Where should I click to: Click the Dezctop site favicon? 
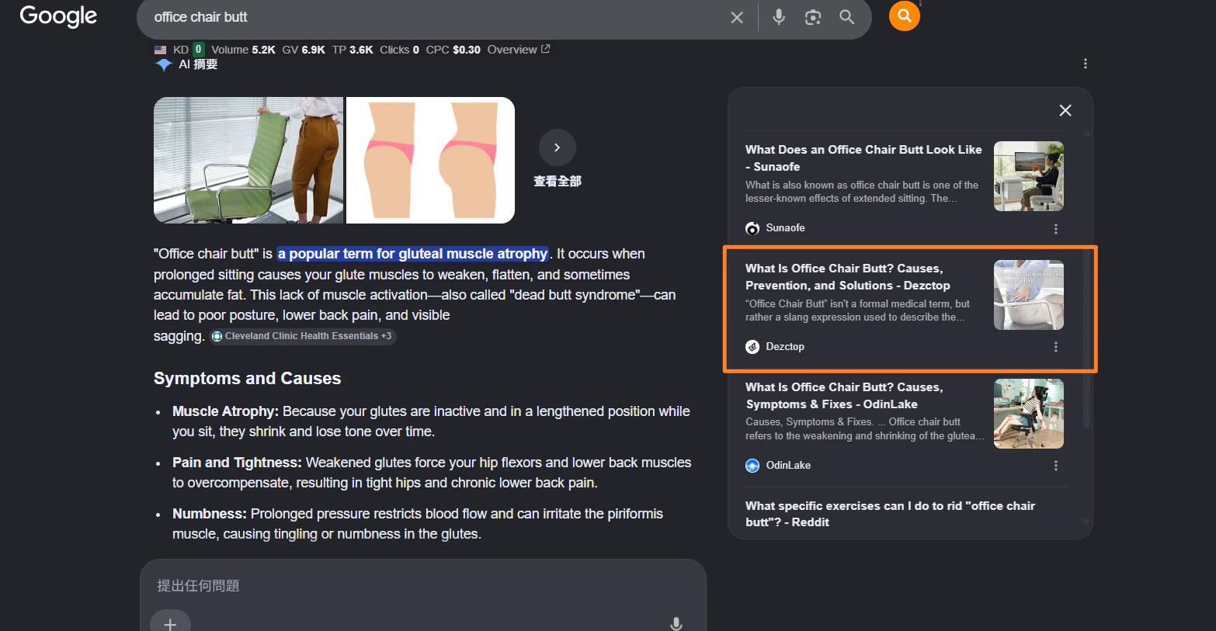click(x=752, y=347)
